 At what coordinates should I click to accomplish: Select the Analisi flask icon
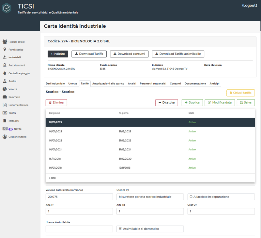[x=5, y=81]
